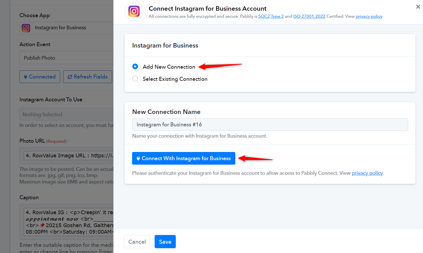Click the Save button
This screenshot has width=423, height=253.
pos(165,242)
